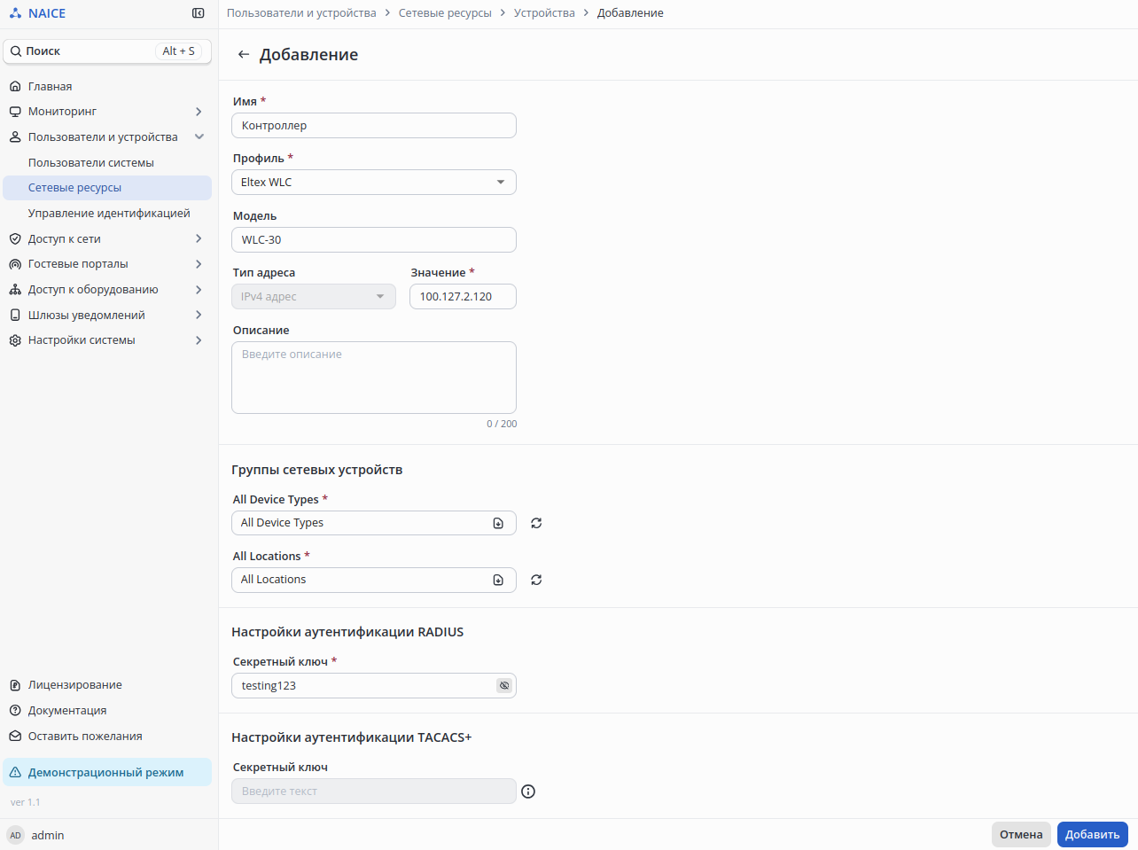
Task: Refresh the All Locations group
Action: [536, 580]
